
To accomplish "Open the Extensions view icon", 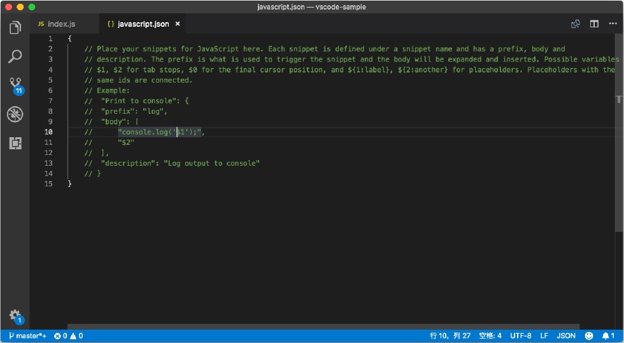I will 15,144.
